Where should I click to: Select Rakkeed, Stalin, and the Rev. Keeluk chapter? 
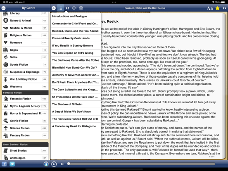[76, 31]
